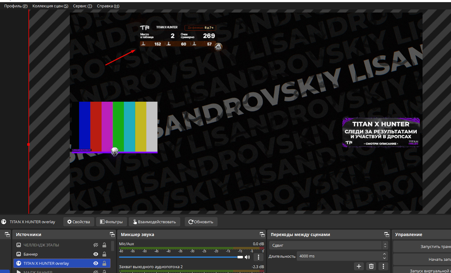Screen dimensions: 451x273
Task: Open the Сервис menu
Action: click(x=83, y=6)
